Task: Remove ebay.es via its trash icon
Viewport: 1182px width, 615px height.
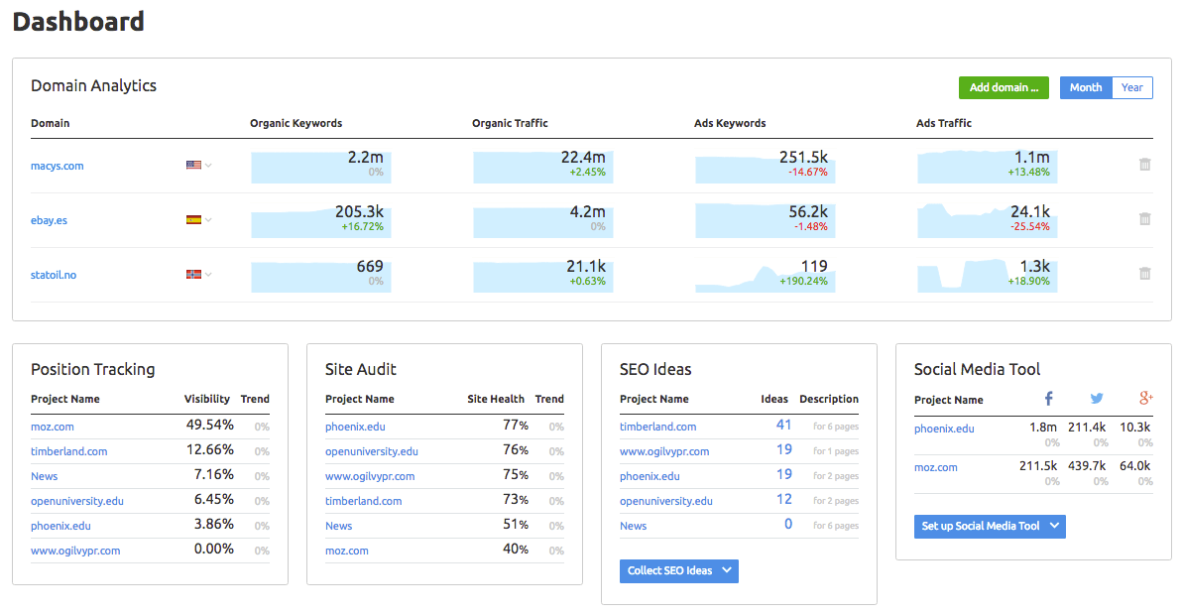Action: click(1144, 219)
